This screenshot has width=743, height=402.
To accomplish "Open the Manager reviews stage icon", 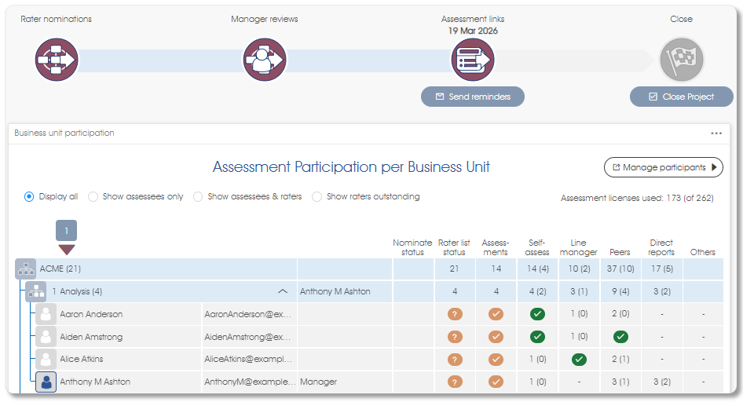I will click(x=265, y=60).
